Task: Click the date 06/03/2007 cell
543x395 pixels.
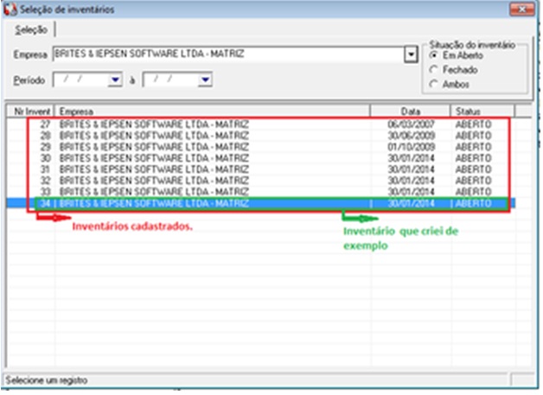Action: 411,124
